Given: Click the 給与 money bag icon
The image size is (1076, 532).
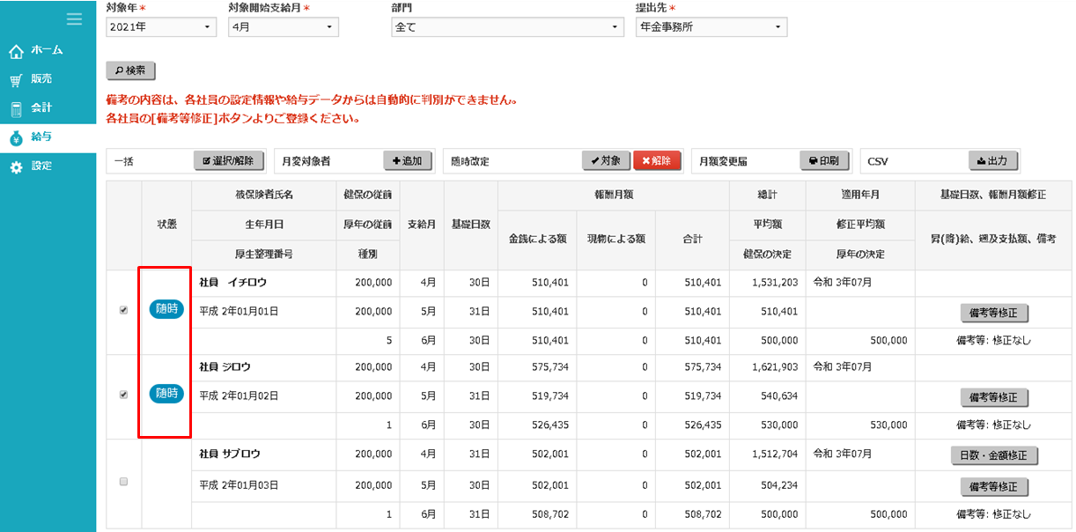Looking at the screenshot, I should point(16,137).
